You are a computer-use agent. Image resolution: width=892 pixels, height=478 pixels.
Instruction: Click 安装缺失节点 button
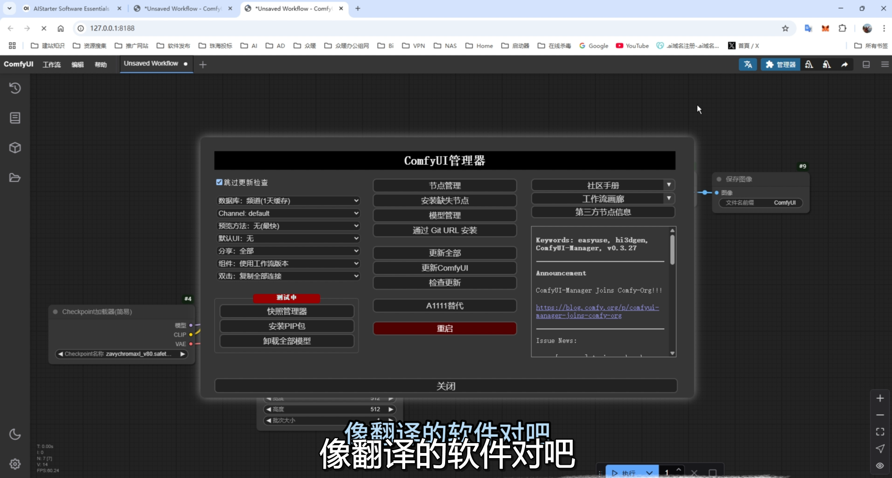pyautogui.click(x=445, y=200)
